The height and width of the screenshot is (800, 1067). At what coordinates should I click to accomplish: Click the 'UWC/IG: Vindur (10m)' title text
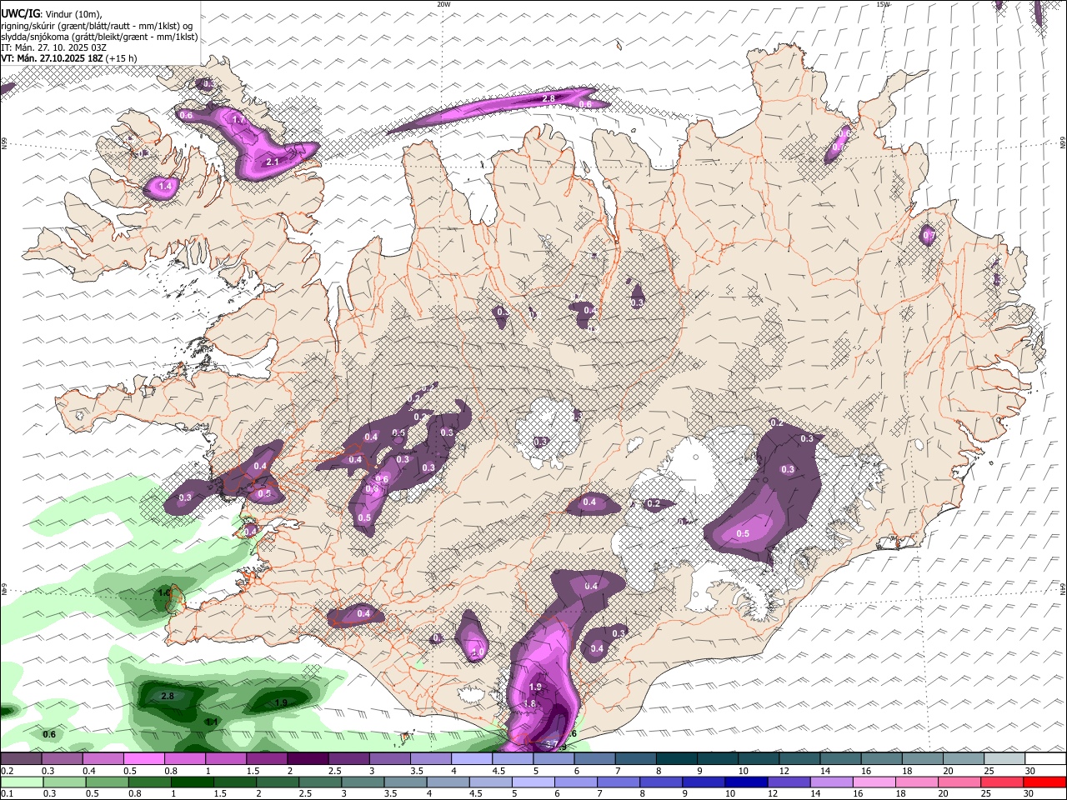(50, 14)
